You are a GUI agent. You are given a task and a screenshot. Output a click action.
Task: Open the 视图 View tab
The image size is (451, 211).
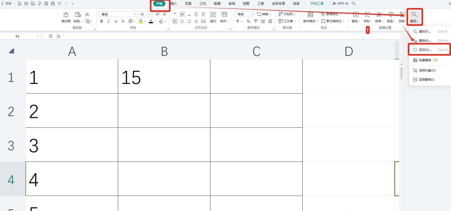coord(246,4)
